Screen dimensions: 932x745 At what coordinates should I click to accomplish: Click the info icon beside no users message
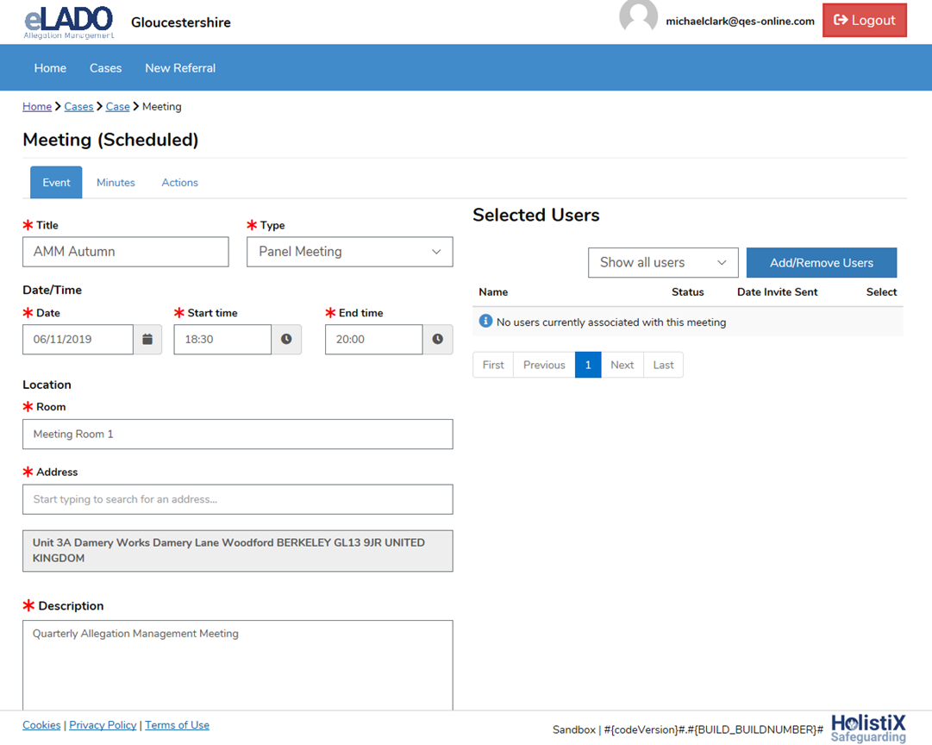[x=485, y=322]
